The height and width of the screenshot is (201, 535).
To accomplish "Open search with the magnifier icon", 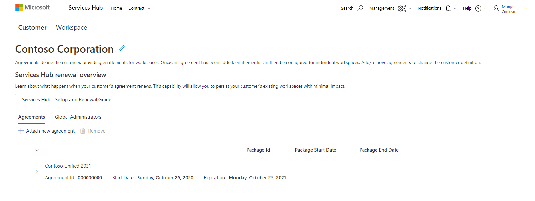I will 360,8.
